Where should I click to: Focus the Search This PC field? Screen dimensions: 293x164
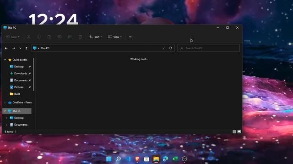click(208, 48)
